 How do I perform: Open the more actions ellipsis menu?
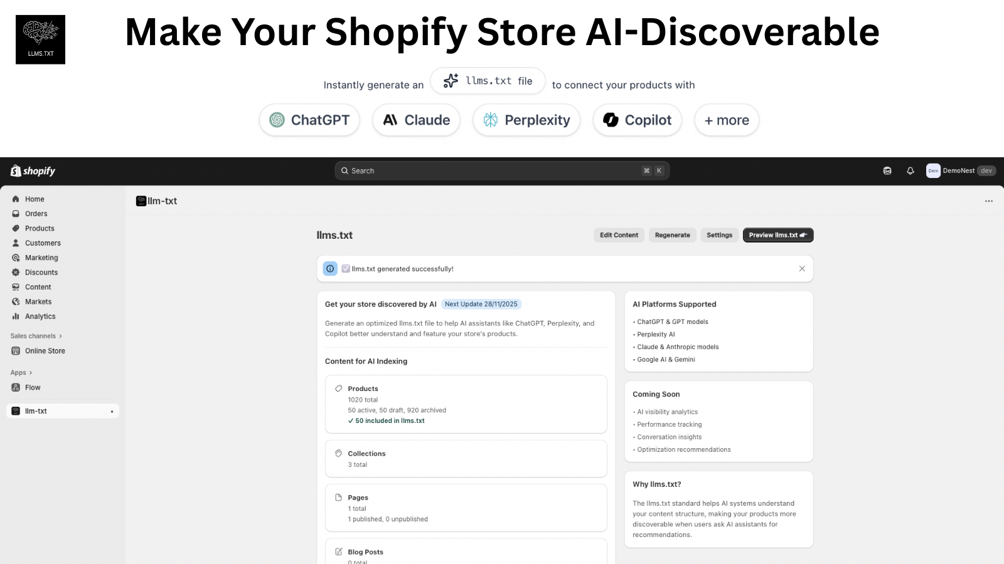coord(988,201)
